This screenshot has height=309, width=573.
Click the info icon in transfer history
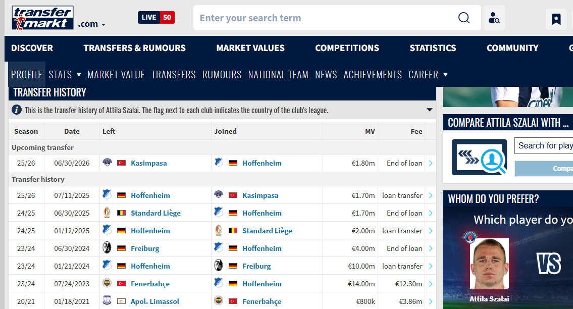coord(17,110)
